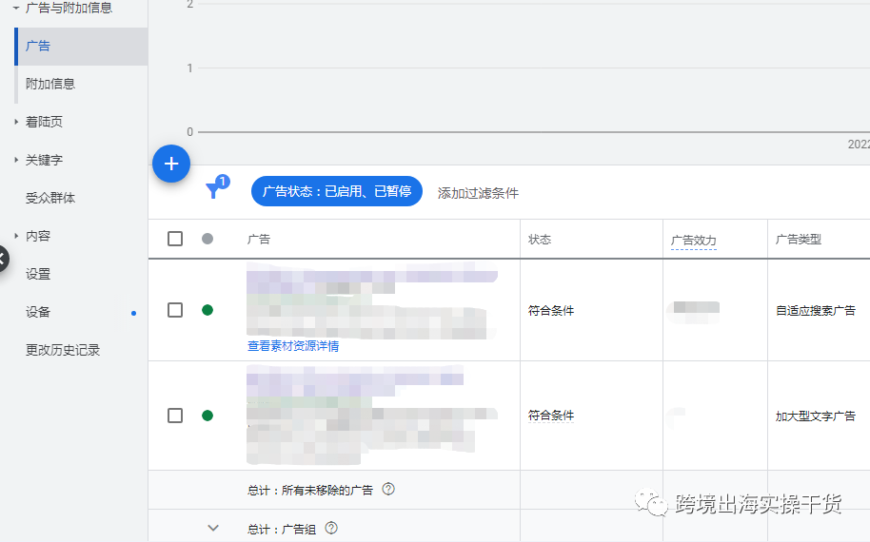Select 广告 in the side menu
Image resolution: width=870 pixels, height=542 pixels.
(81, 46)
